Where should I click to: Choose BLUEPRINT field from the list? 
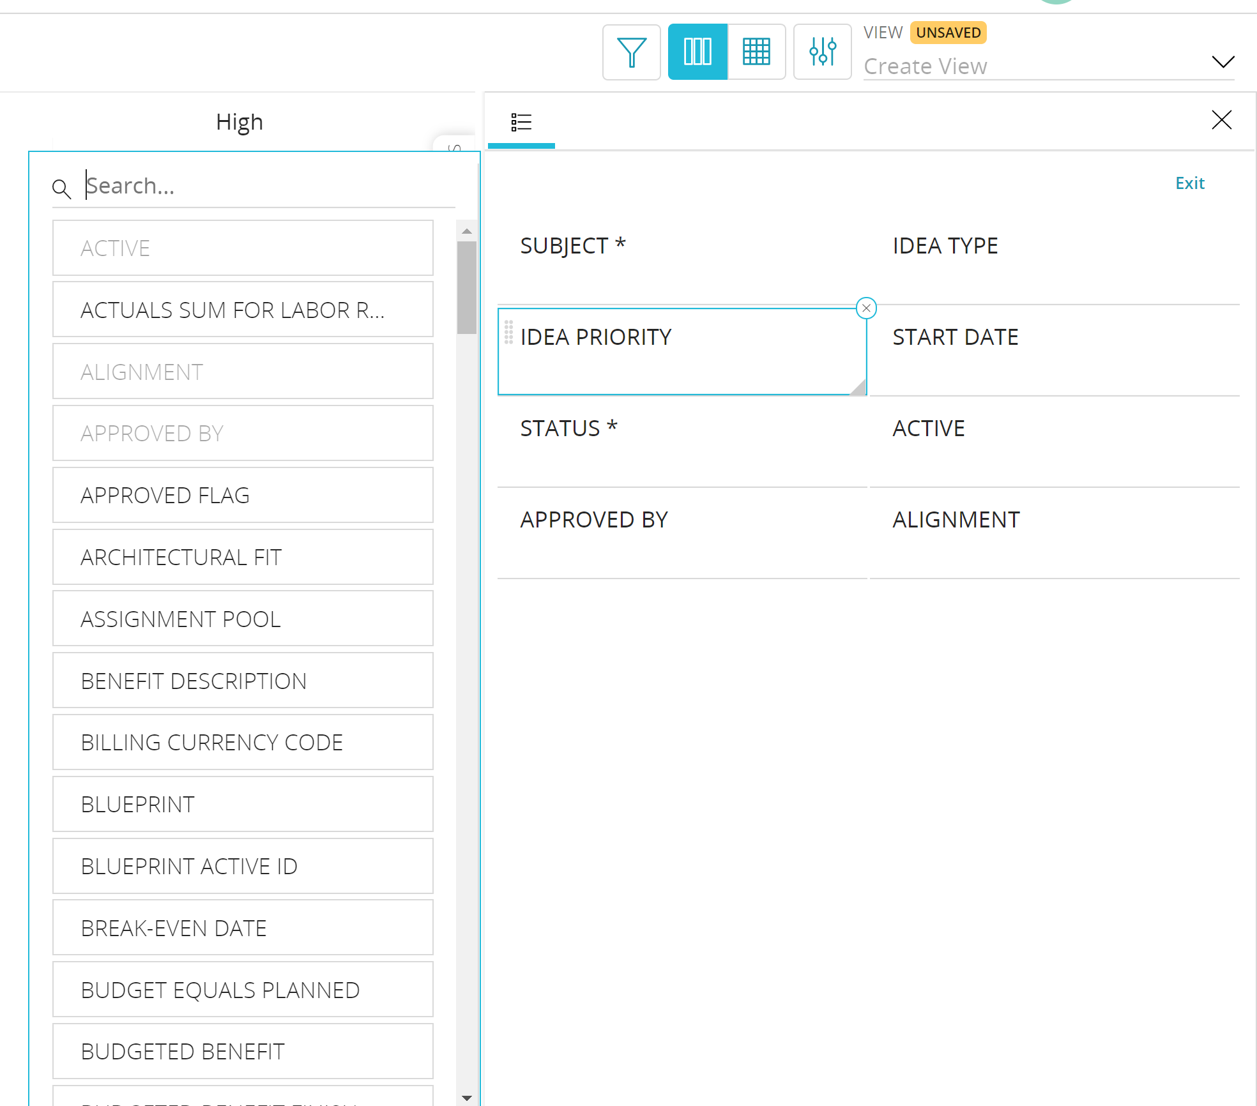click(x=243, y=805)
